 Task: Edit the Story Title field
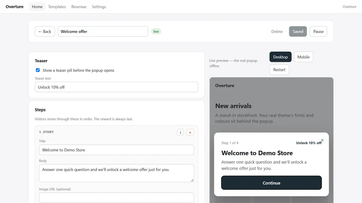point(116,150)
